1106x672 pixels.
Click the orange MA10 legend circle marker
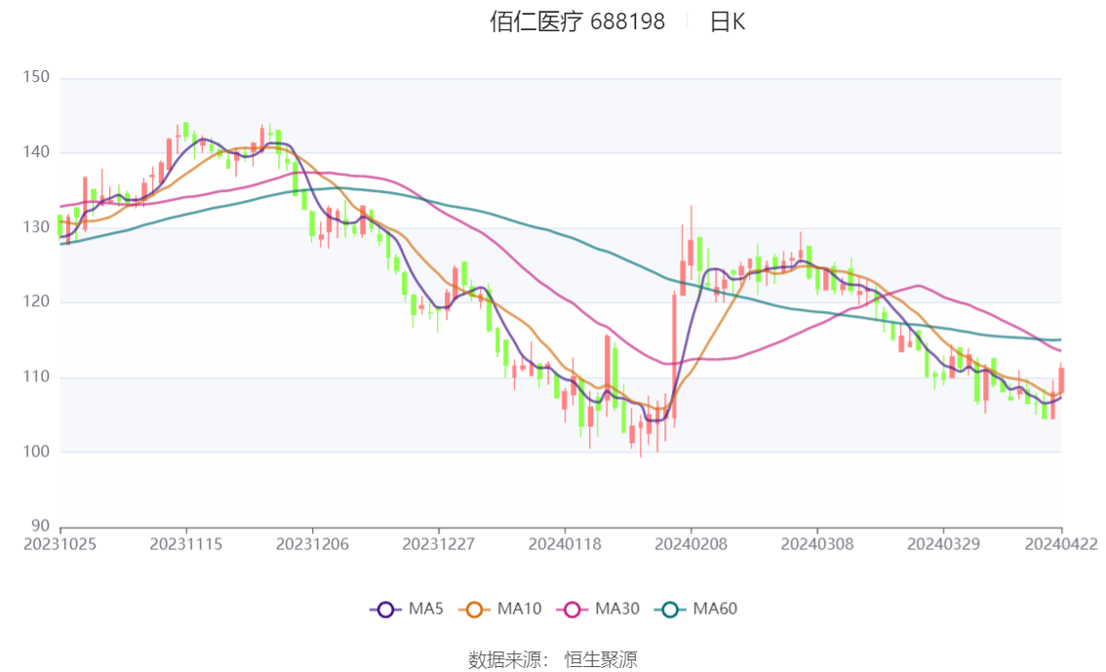click(x=475, y=610)
